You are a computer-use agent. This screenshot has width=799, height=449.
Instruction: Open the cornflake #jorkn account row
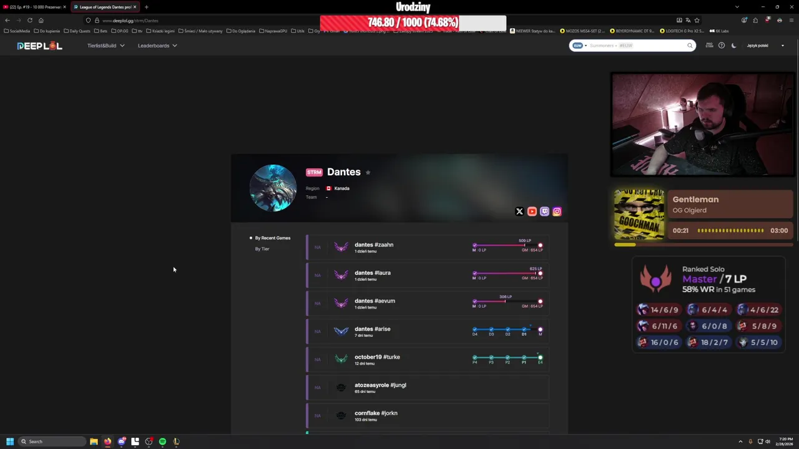click(x=428, y=415)
